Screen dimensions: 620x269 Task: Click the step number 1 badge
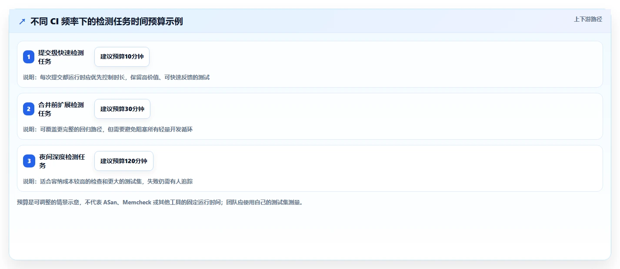[x=29, y=57]
